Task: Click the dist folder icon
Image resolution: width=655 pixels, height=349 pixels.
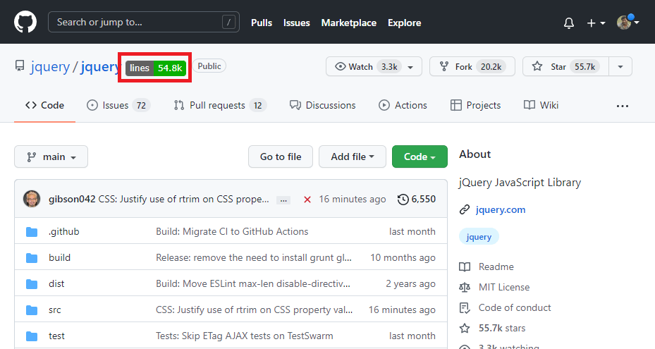Action: pyautogui.click(x=32, y=284)
